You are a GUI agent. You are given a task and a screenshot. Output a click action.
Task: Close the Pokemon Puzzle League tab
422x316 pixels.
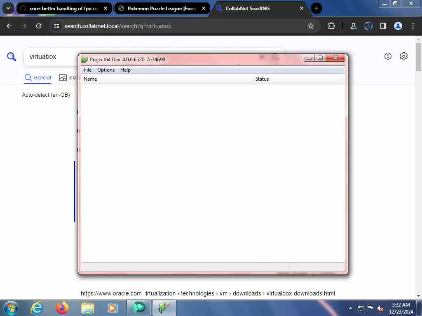tap(204, 9)
